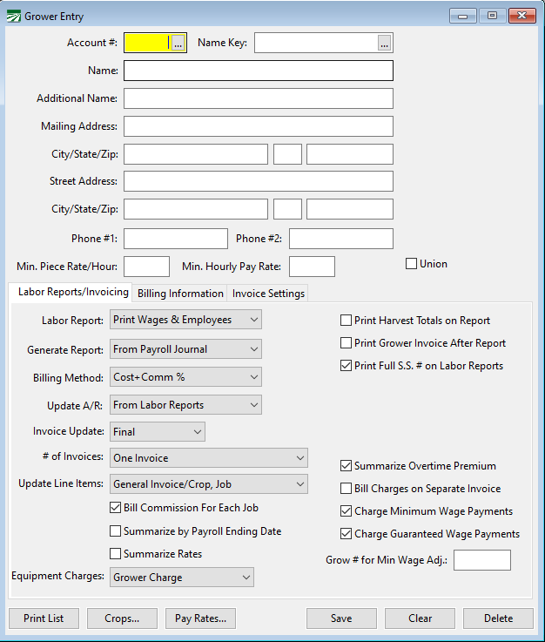Open the Equipment Charges dropdown
Screen dimensions: 545x642
pos(181,577)
